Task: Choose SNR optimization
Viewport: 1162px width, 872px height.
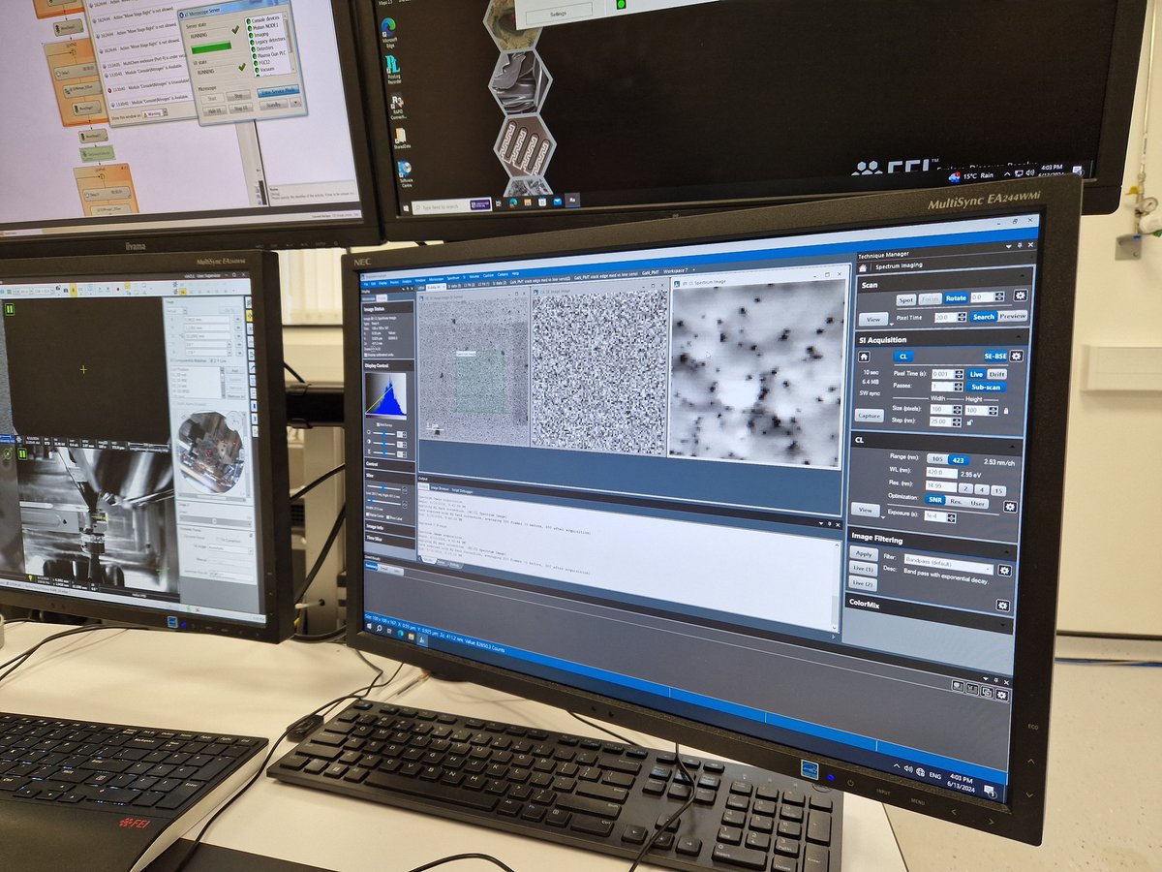Action: [935, 500]
